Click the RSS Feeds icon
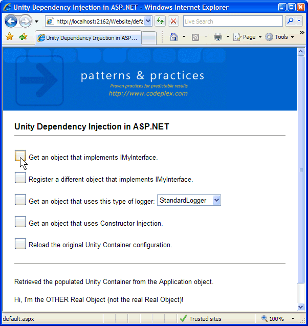308x326 pixels. point(195,37)
